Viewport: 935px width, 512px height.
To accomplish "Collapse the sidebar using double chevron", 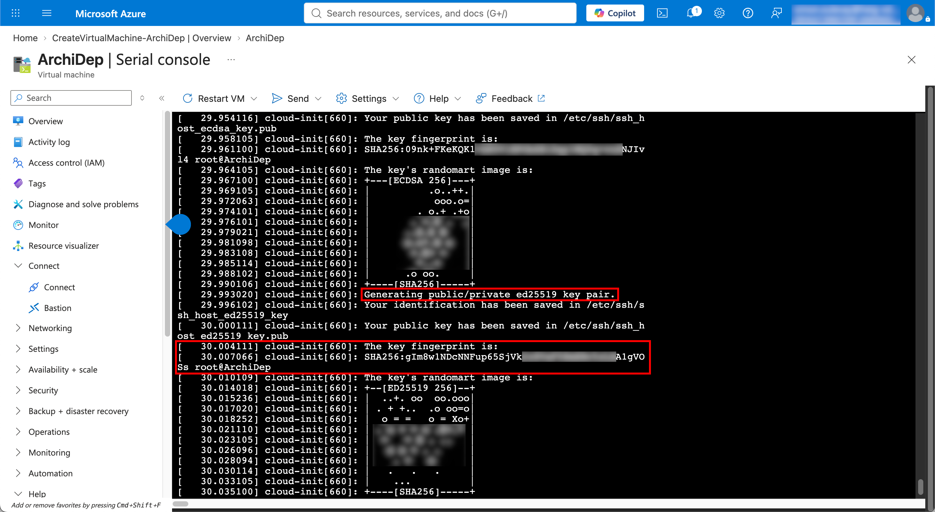I will [x=162, y=98].
